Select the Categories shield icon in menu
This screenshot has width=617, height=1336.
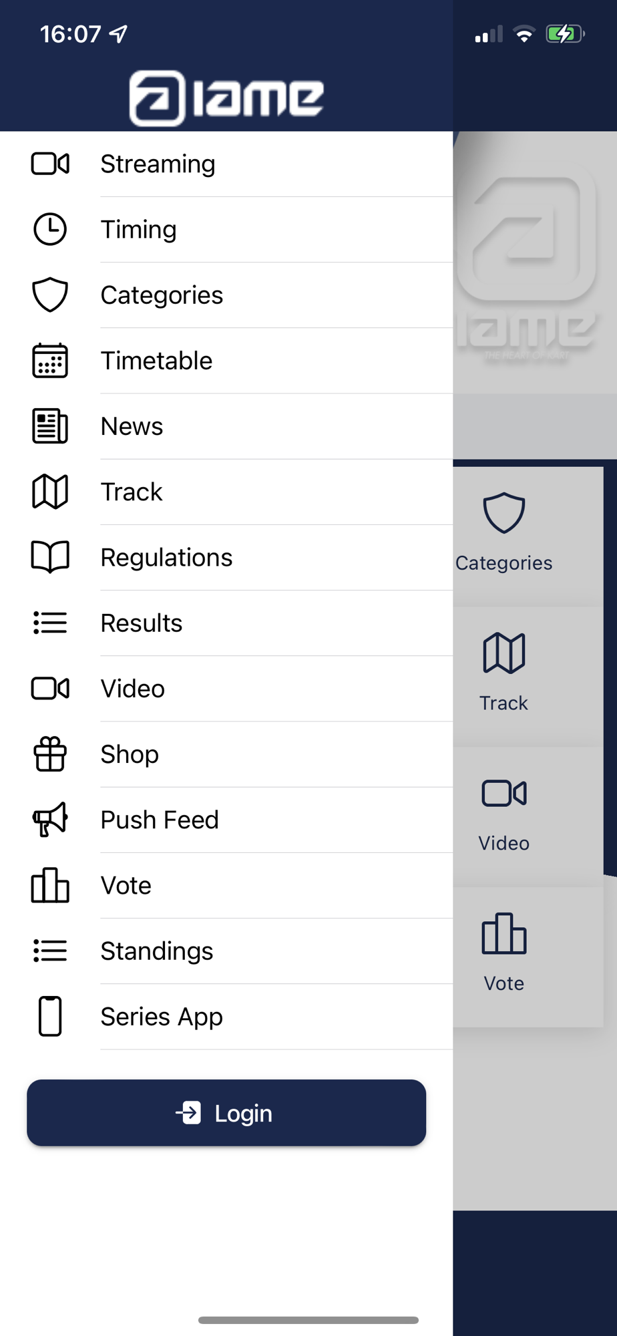click(x=50, y=295)
